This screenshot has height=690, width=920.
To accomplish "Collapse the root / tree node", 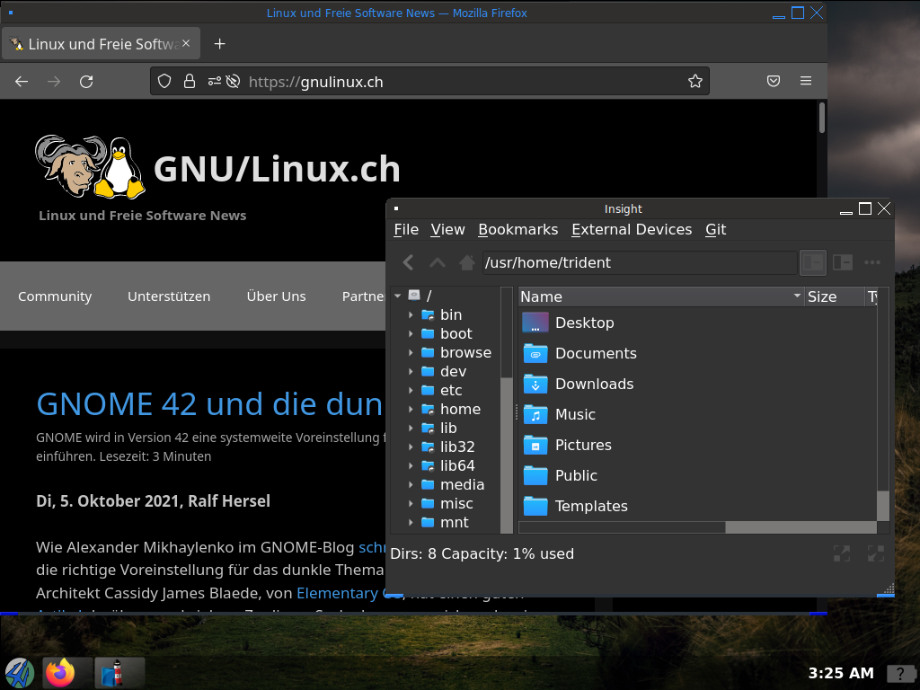I will (398, 296).
